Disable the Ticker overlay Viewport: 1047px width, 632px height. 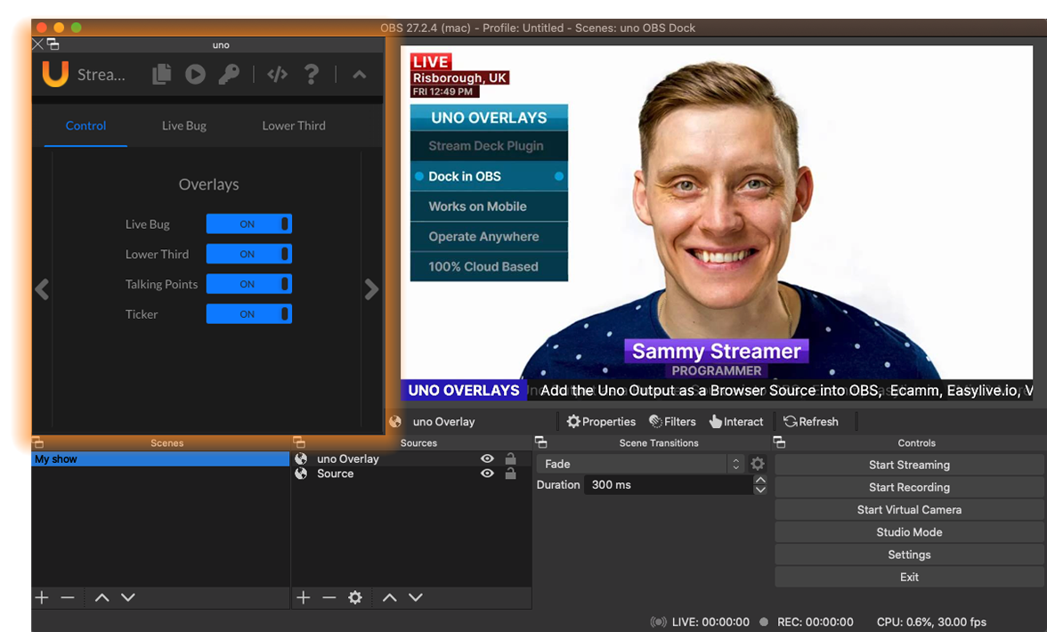click(x=248, y=313)
